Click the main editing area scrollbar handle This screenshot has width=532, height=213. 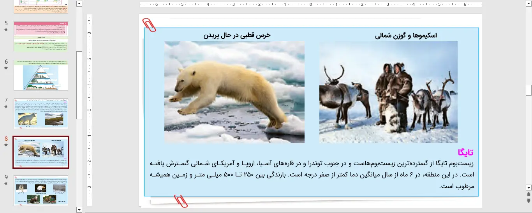coord(528,90)
